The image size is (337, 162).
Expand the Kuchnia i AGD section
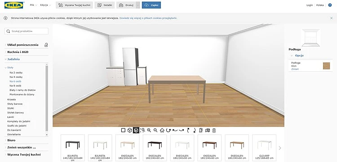(18, 52)
